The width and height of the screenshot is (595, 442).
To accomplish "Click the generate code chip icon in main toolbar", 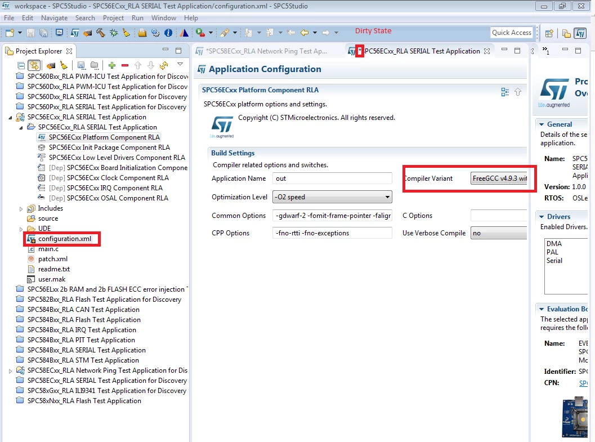I will (88, 33).
